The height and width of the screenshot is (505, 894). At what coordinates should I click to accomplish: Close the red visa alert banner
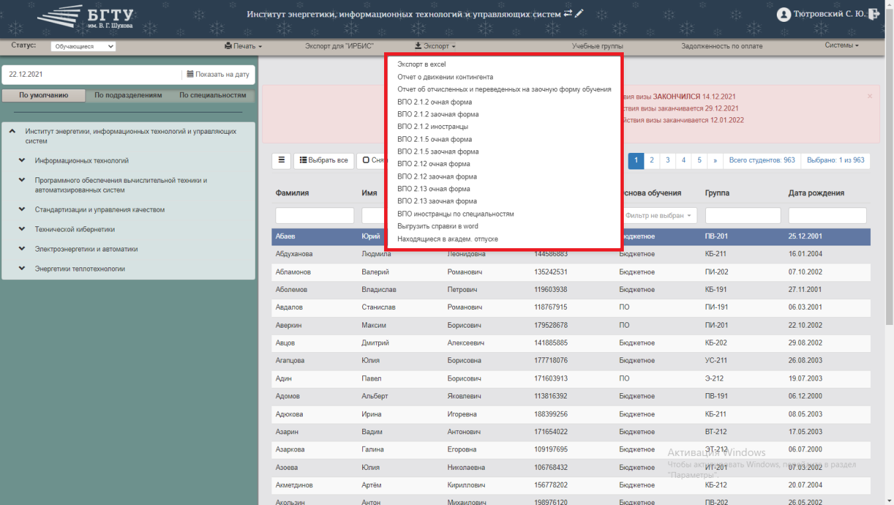[x=869, y=96]
